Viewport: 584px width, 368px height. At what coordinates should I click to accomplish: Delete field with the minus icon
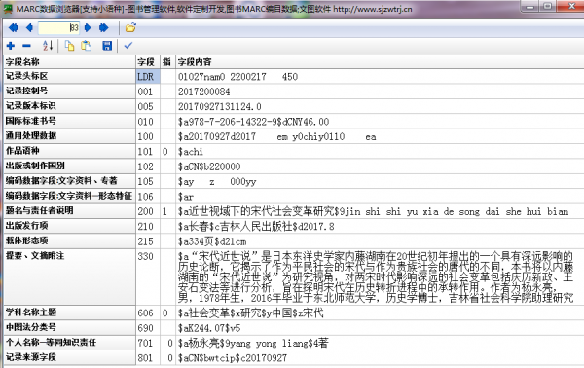click(26, 46)
